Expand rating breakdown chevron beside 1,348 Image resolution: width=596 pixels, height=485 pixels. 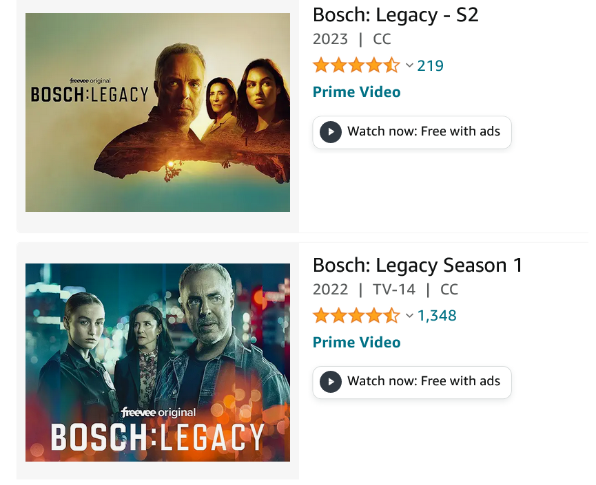pos(409,316)
